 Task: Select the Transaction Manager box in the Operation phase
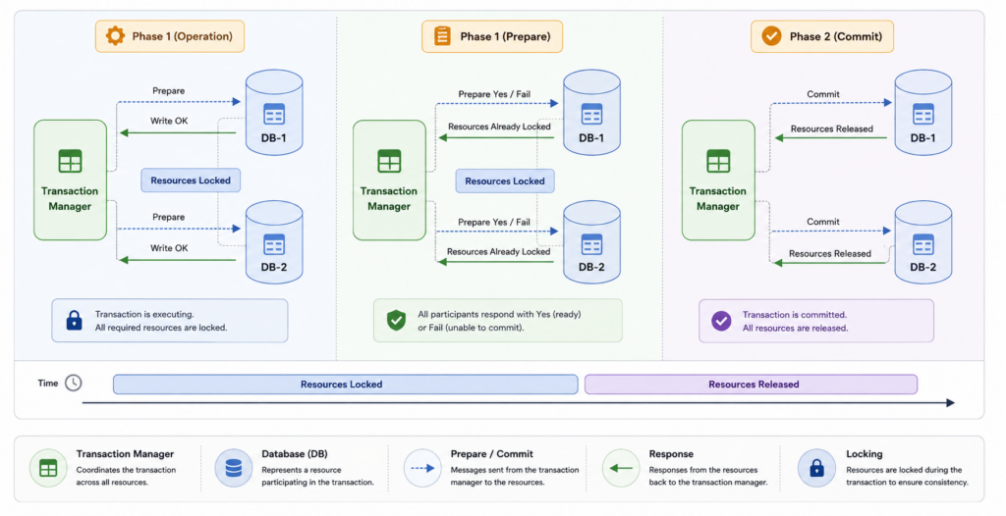tap(70, 181)
